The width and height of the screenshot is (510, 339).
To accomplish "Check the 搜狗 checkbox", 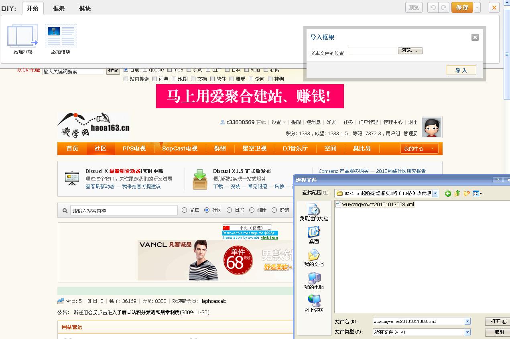I will [270, 79].
